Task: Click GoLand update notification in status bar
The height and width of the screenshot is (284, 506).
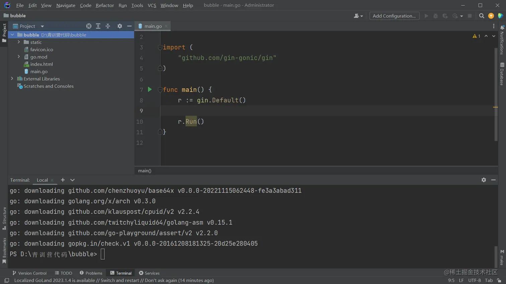Action: (114, 280)
